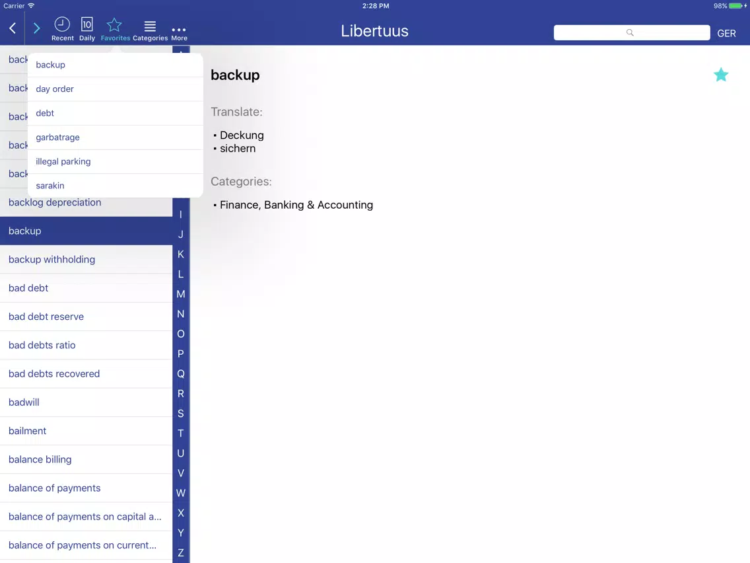Jump to letter U in index

181,453
